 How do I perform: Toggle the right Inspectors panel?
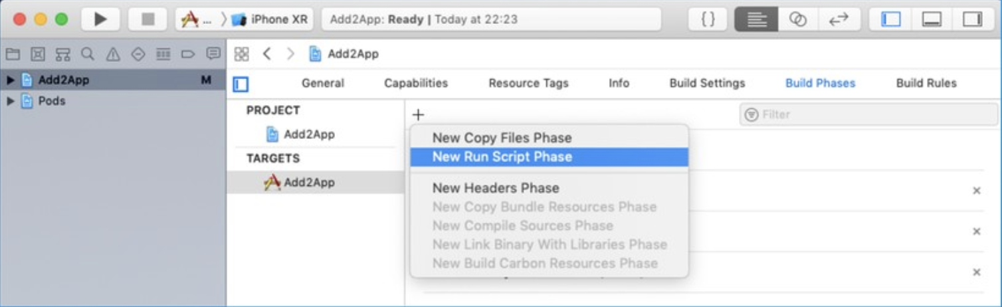coord(972,19)
